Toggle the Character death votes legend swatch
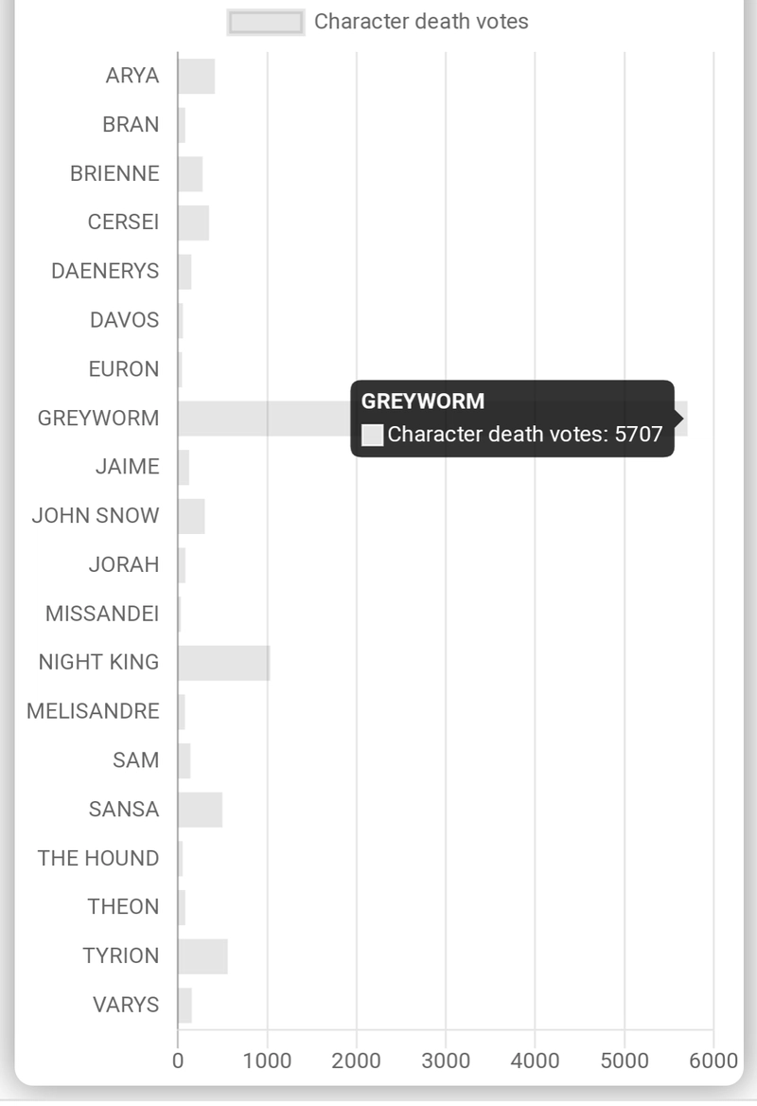Image resolution: width=757 pixels, height=1106 pixels. (266, 22)
